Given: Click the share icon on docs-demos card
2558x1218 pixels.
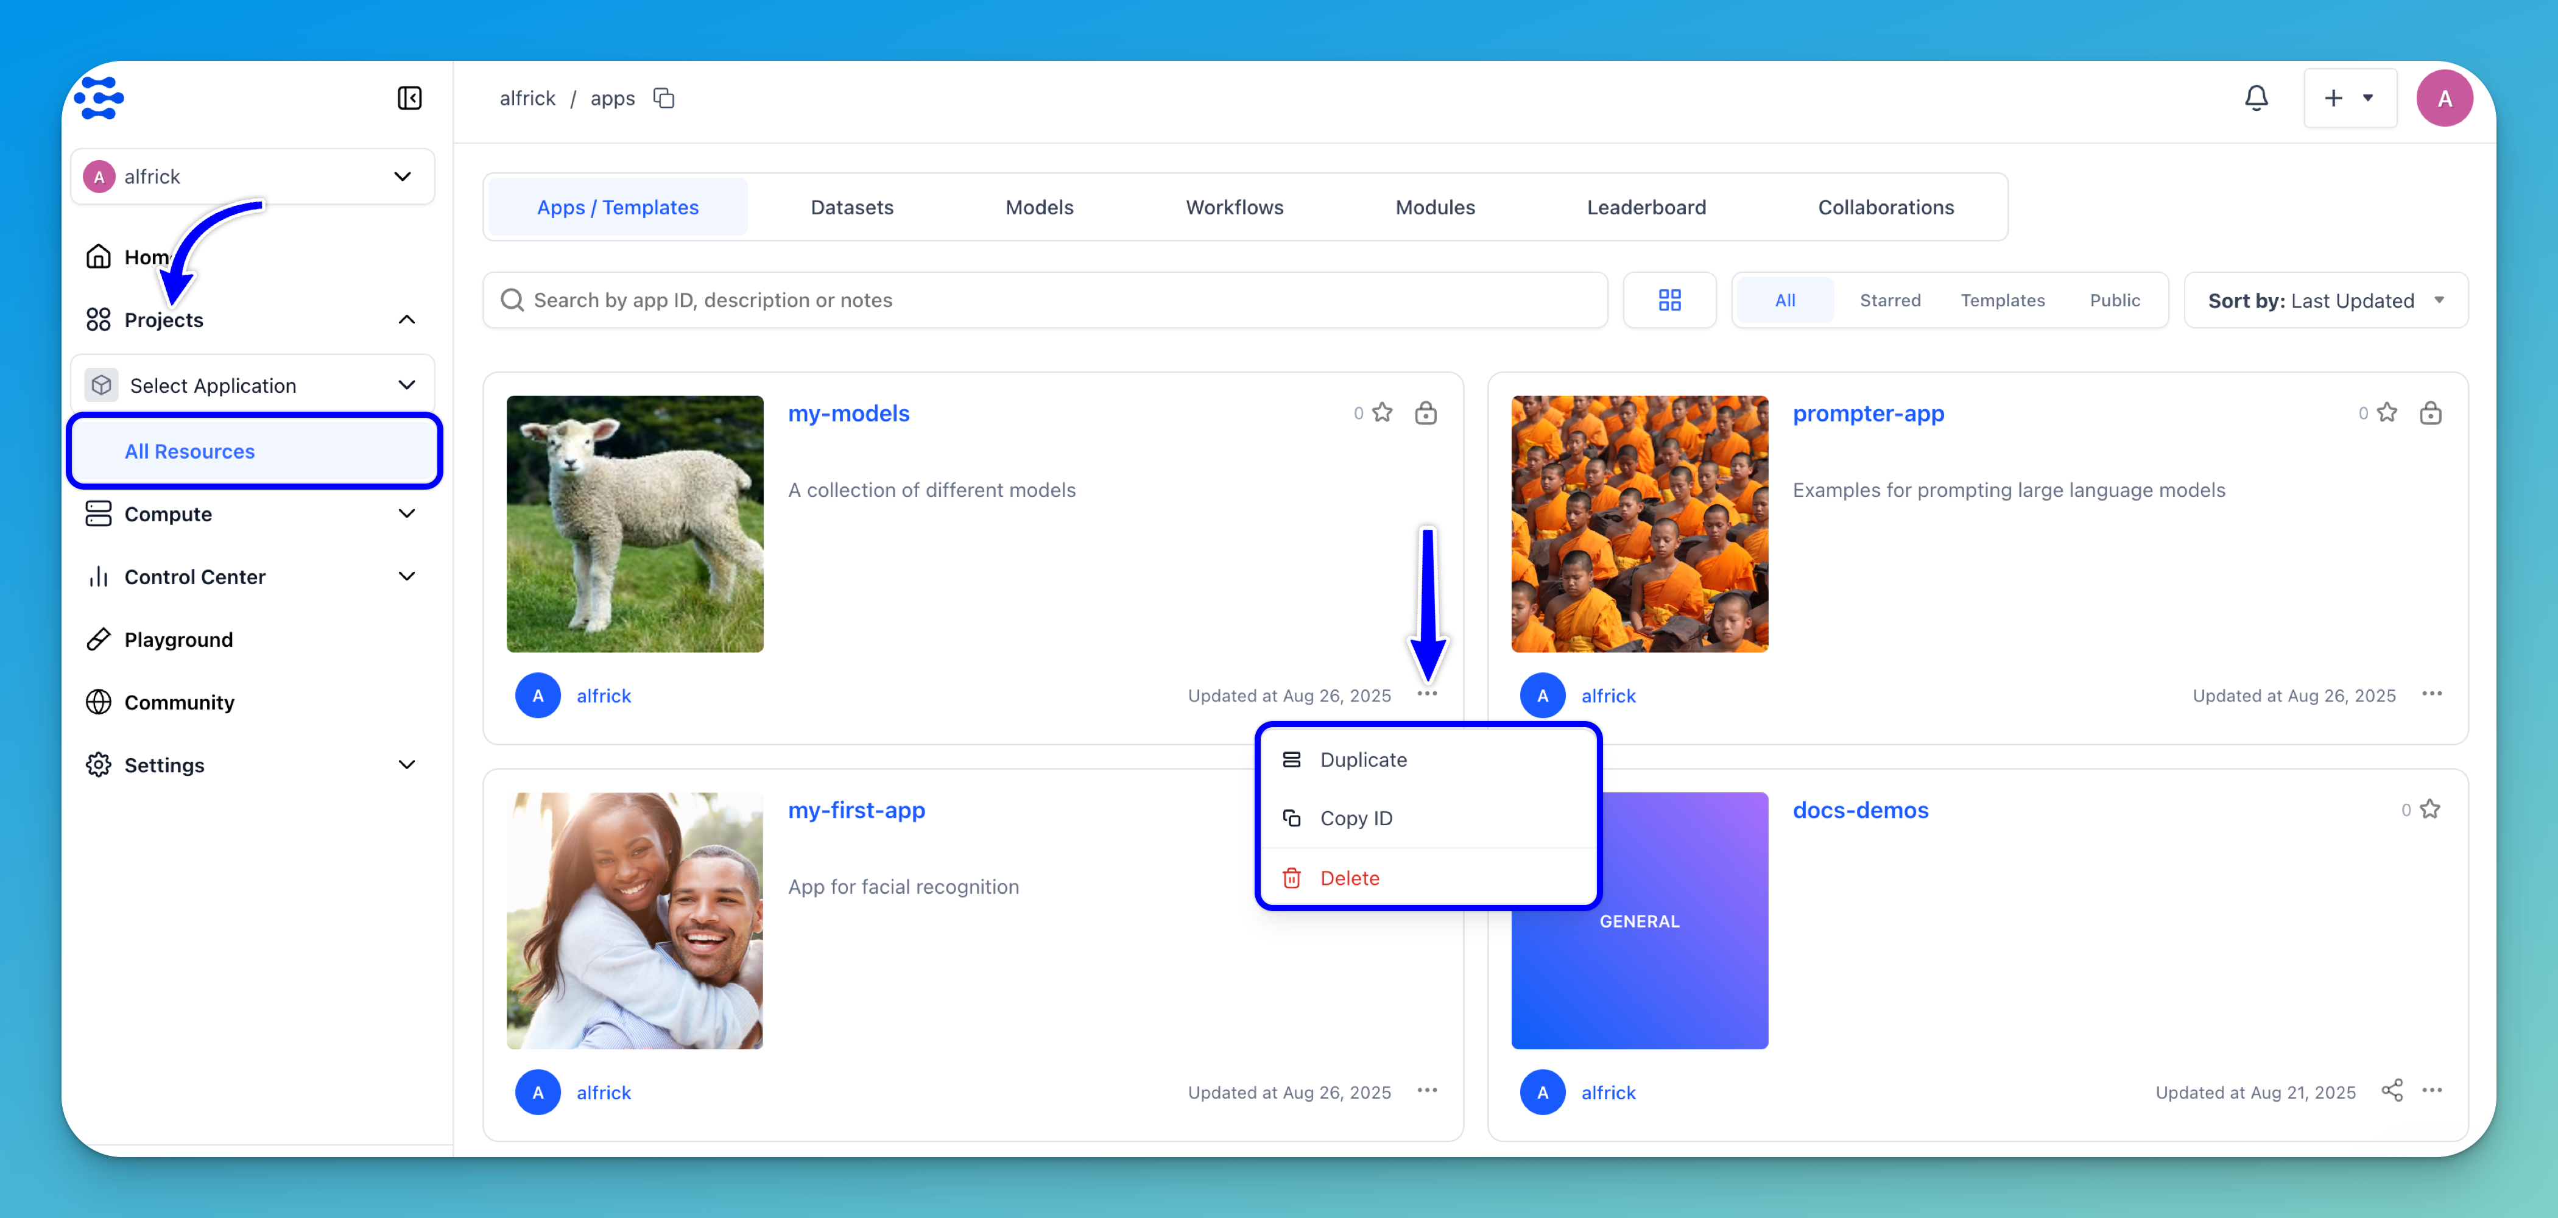Looking at the screenshot, I should tap(2391, 1091).
